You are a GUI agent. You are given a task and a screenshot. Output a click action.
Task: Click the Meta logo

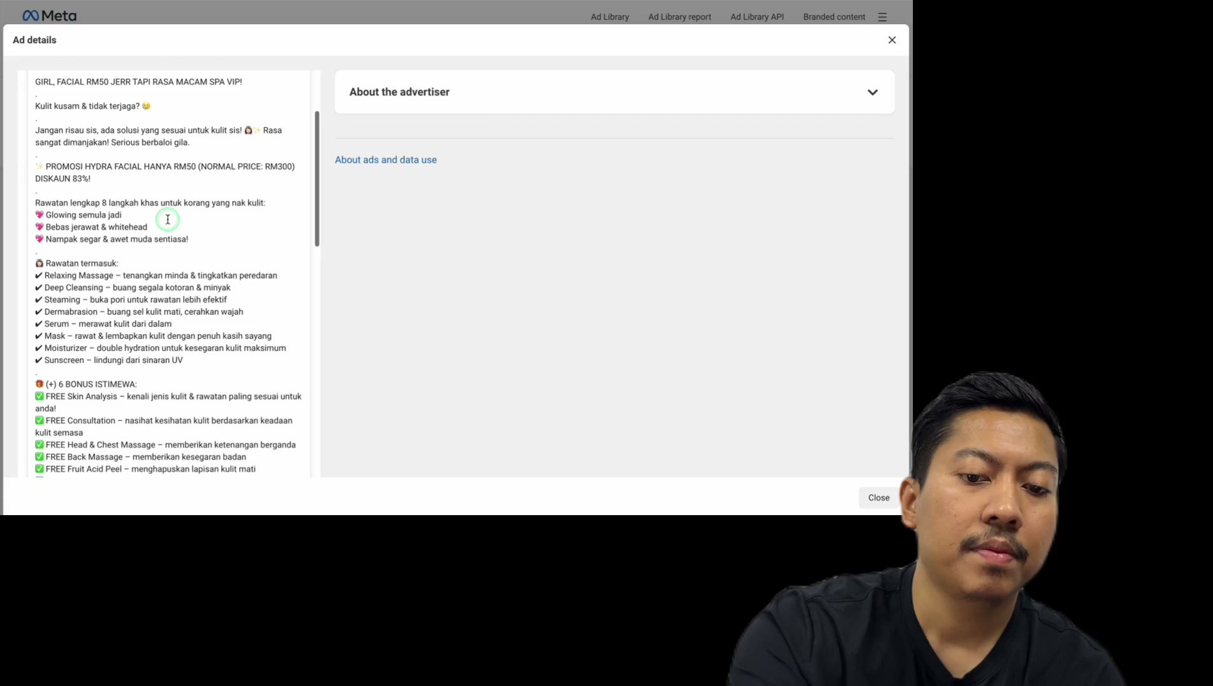pyautogui.click(x=49, y=16)
